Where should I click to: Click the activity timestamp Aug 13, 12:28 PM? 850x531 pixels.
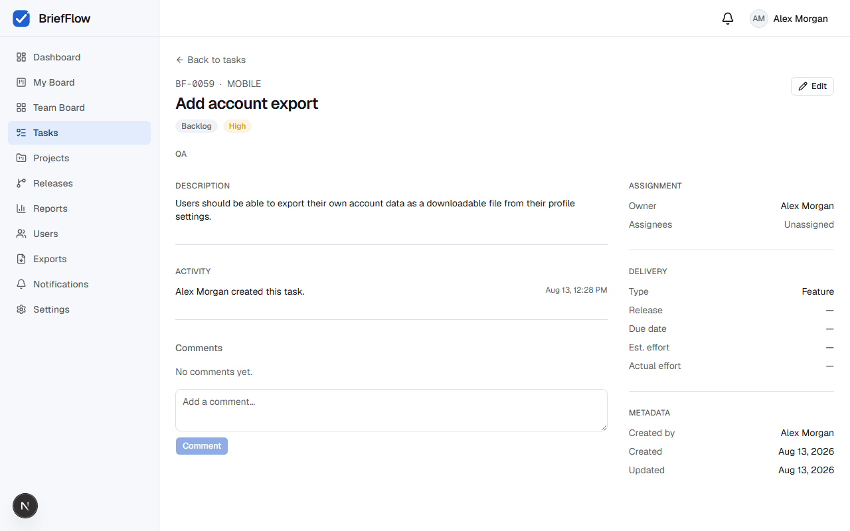point(576,290)
